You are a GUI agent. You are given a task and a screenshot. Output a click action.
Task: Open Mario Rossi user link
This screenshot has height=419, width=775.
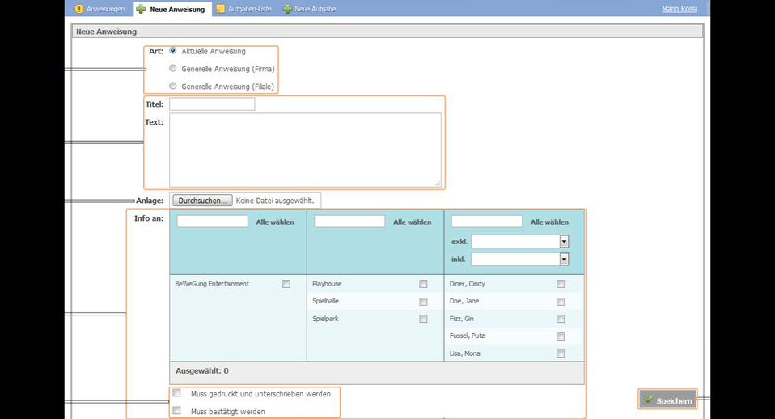pos(679,9)
